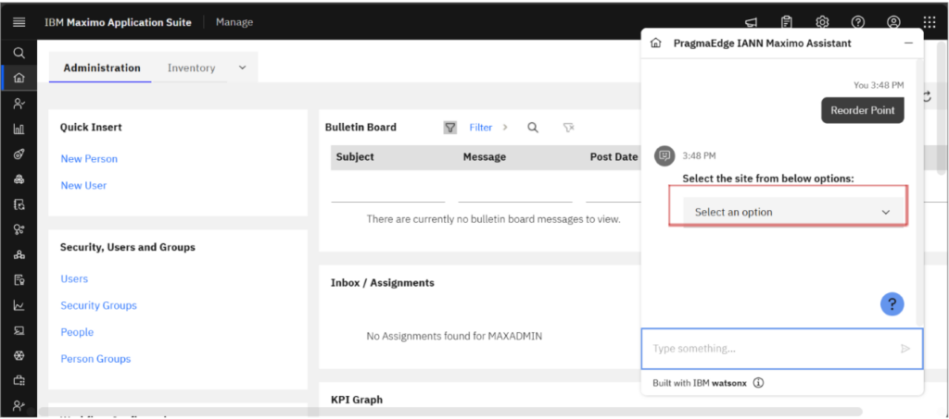Screen dimensions: 949x419
Task: Click the send message arrow icon
Action: 905,349
